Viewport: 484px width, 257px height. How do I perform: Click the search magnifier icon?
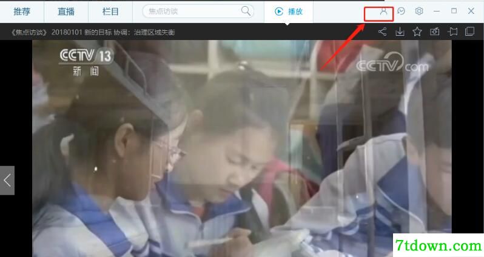[x=246, y=11]
